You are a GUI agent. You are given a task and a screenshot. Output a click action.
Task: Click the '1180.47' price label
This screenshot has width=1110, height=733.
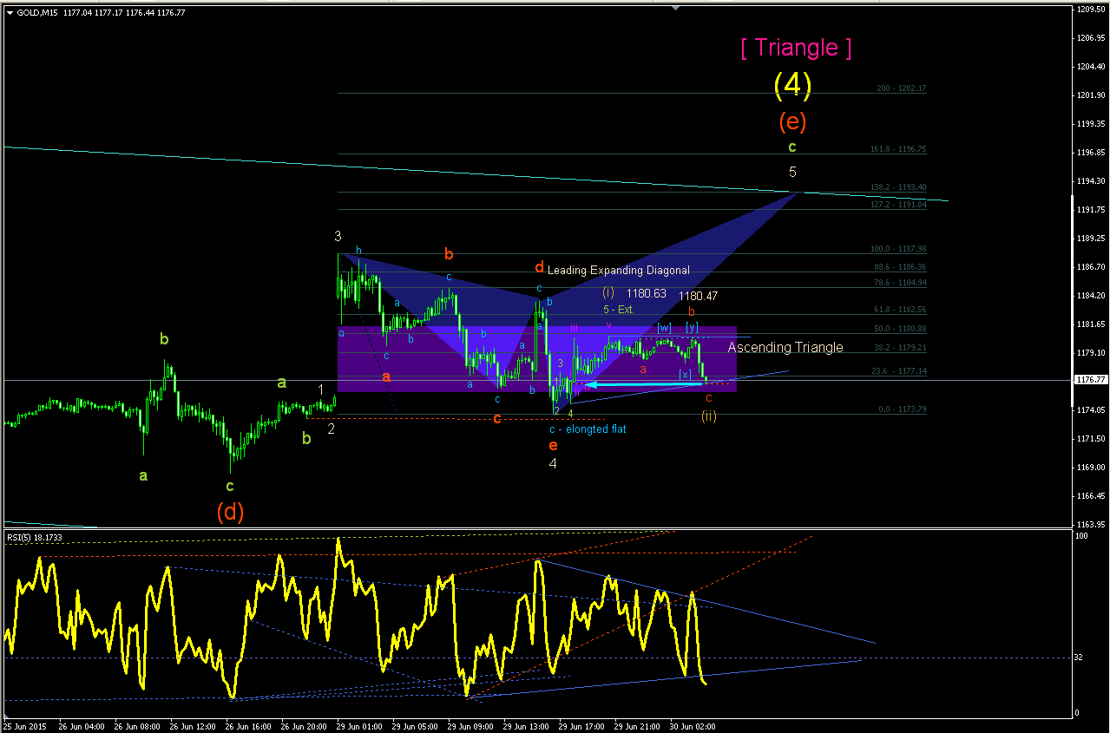698,296
